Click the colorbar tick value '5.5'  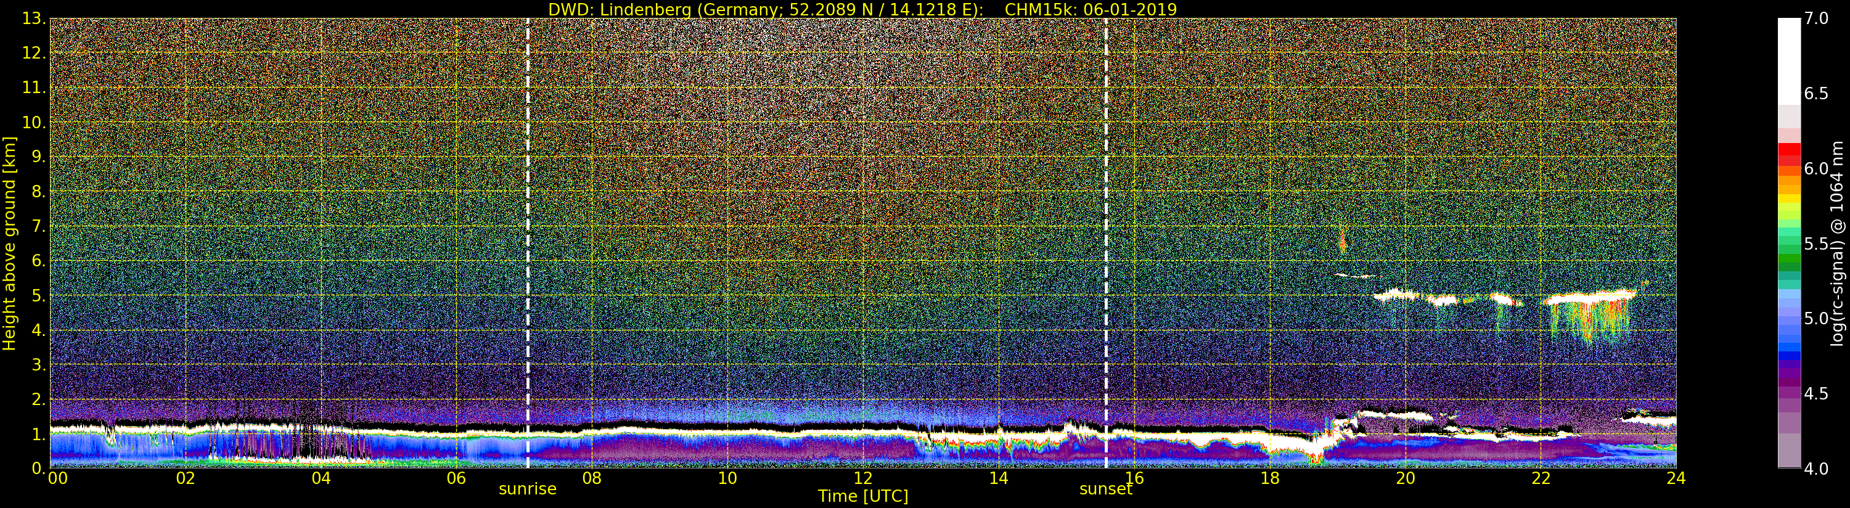(x=1816, y=244)
